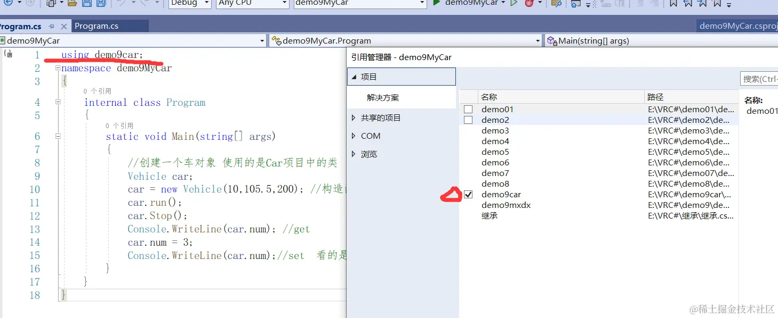Click the 搜索 search box in Reference Manager
The height and width of the screenshot is (318, 778).
click(759, 79)
